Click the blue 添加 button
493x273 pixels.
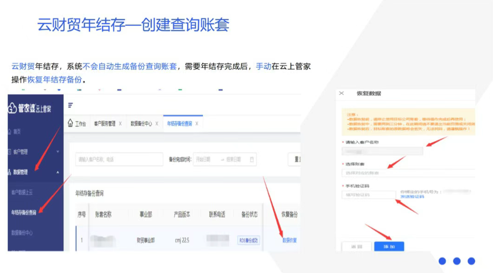coord(389,247)
